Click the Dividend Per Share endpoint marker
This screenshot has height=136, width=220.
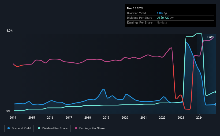(215, 92)
